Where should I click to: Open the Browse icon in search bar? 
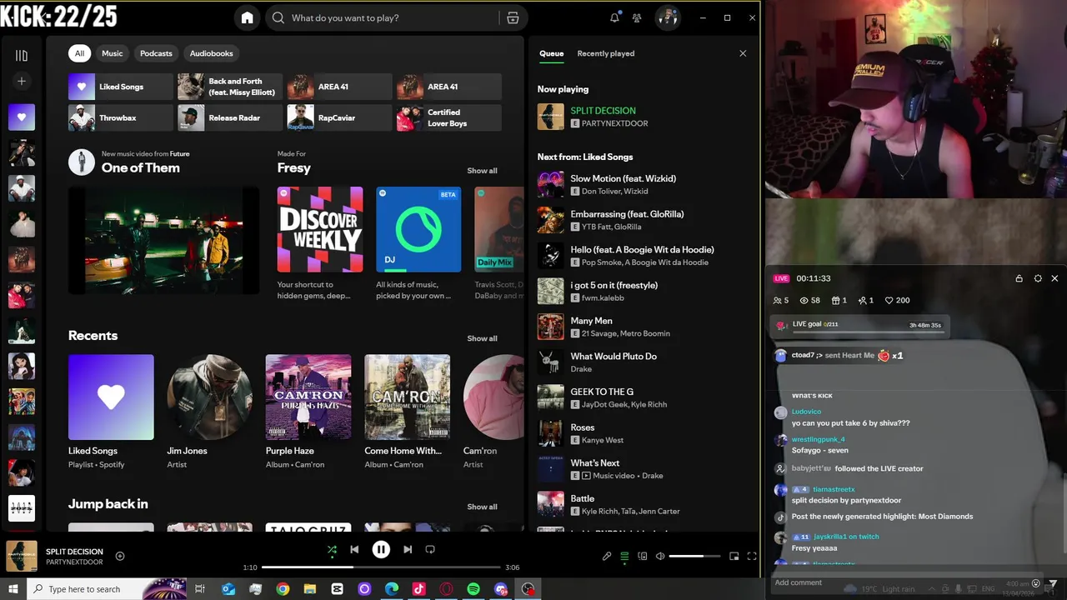(x=513, y=17)
